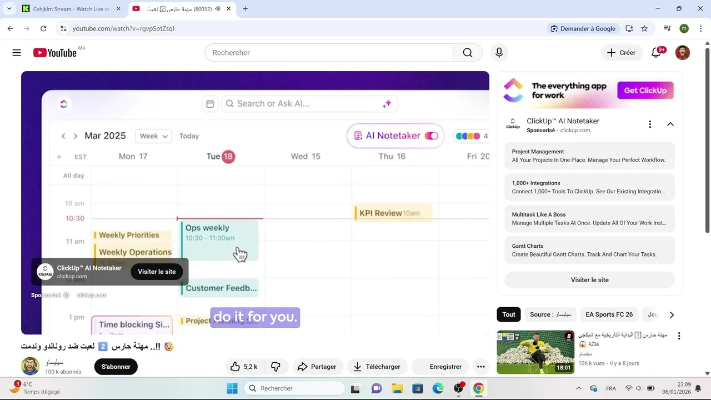Image resolution: width=711 pixels, height=400 pixels.
Task: Open Chrome three-dot menu
Action: tap(701, 28)
